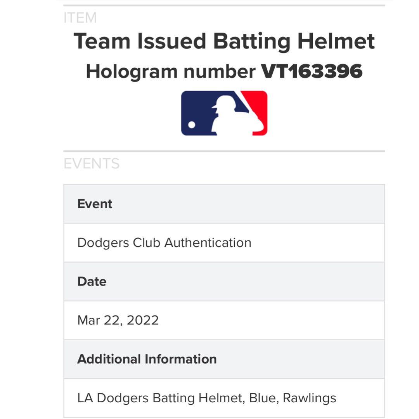Select hologram code VT163396
The width and height of the screenshot is (419, 419).
[x=312, y=71]
